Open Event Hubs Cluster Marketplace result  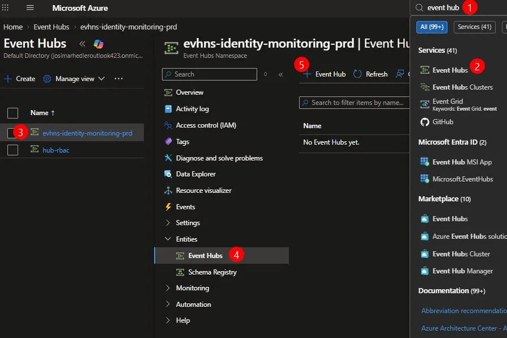point(461,254)
